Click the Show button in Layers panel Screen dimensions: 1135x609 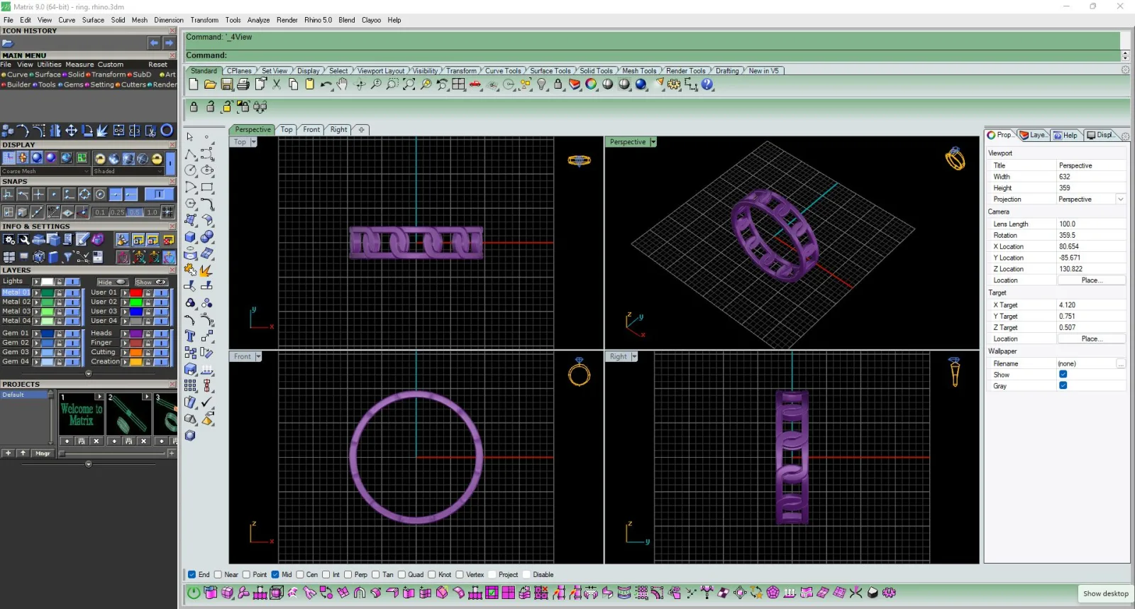pos(150,282)
